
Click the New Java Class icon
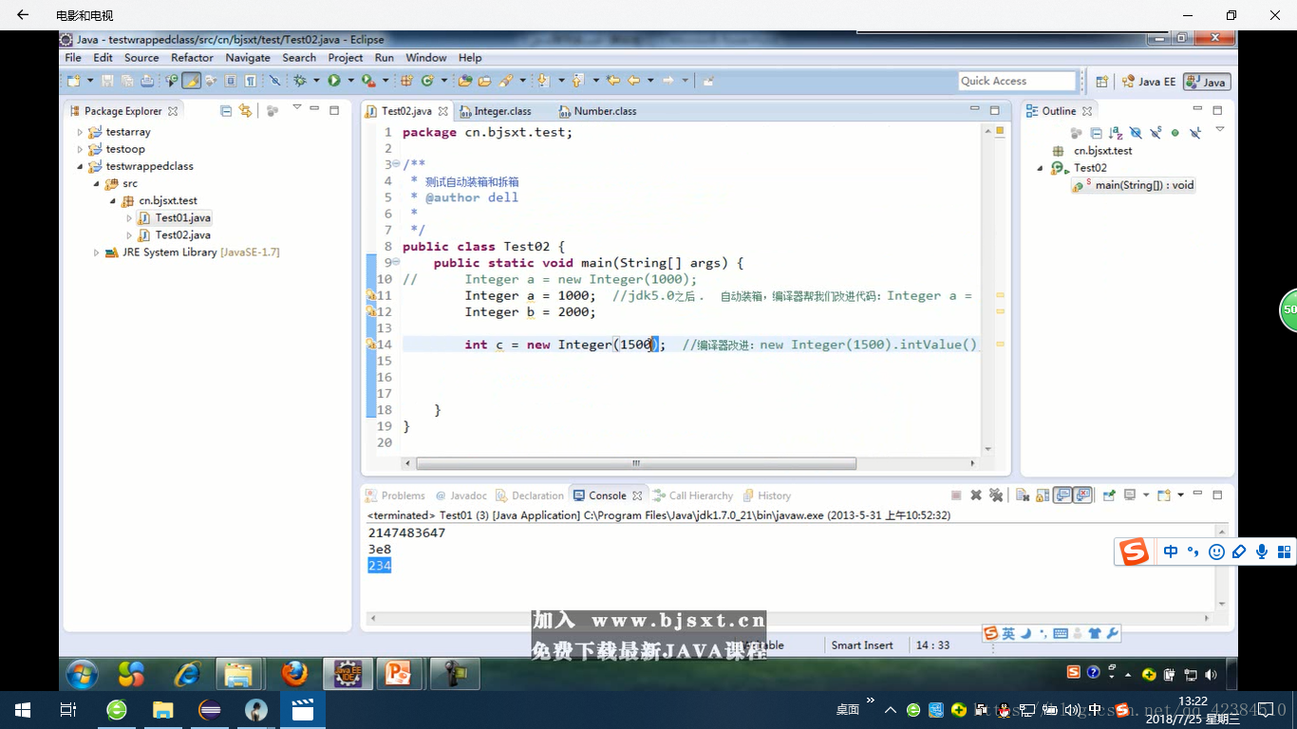[x=427, y=81]
